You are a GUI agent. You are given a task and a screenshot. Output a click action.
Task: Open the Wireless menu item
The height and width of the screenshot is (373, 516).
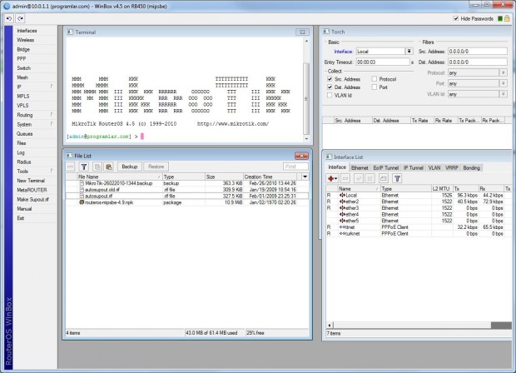coord(26,40)
